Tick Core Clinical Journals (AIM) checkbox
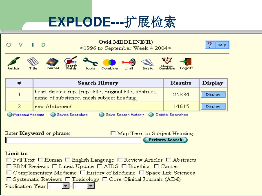This screenshot has height=196, width=262. [105, 179]
